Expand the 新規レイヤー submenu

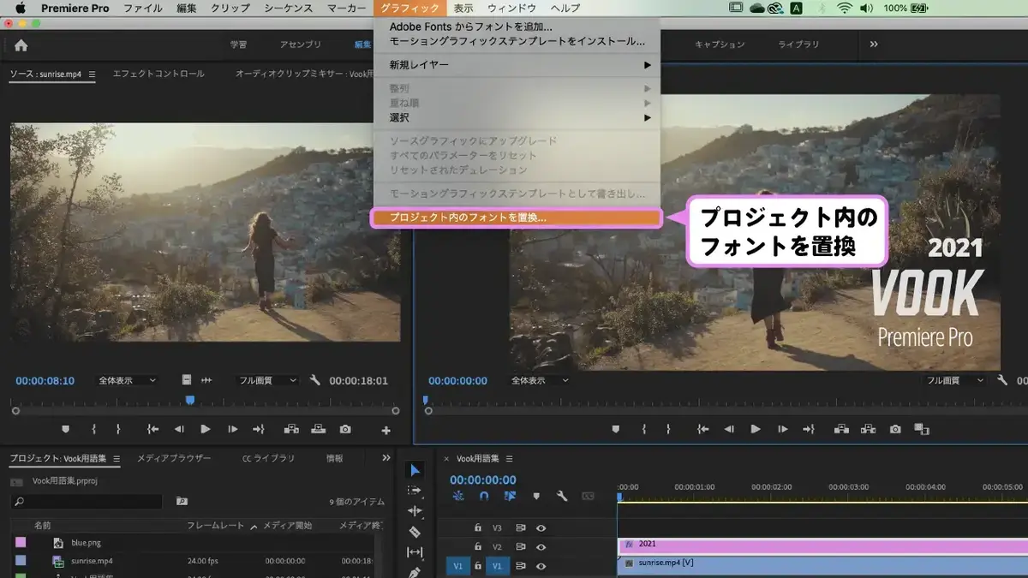517,64
